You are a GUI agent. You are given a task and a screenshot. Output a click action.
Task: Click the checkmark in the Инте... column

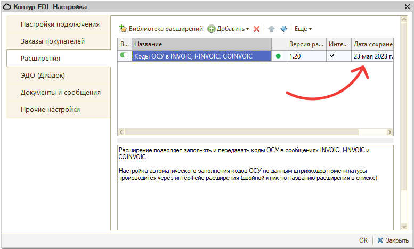click(x=332, y=55)
